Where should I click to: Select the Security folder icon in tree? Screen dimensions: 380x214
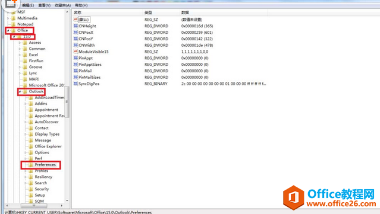(x=31, y=189)
